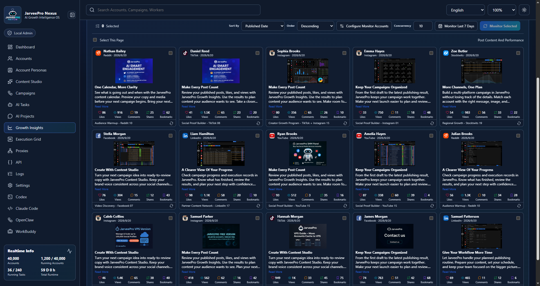Viewport: 540px width, 286px height.
Task: Select Zoe Butler's post checkbox
Action: 518,53
